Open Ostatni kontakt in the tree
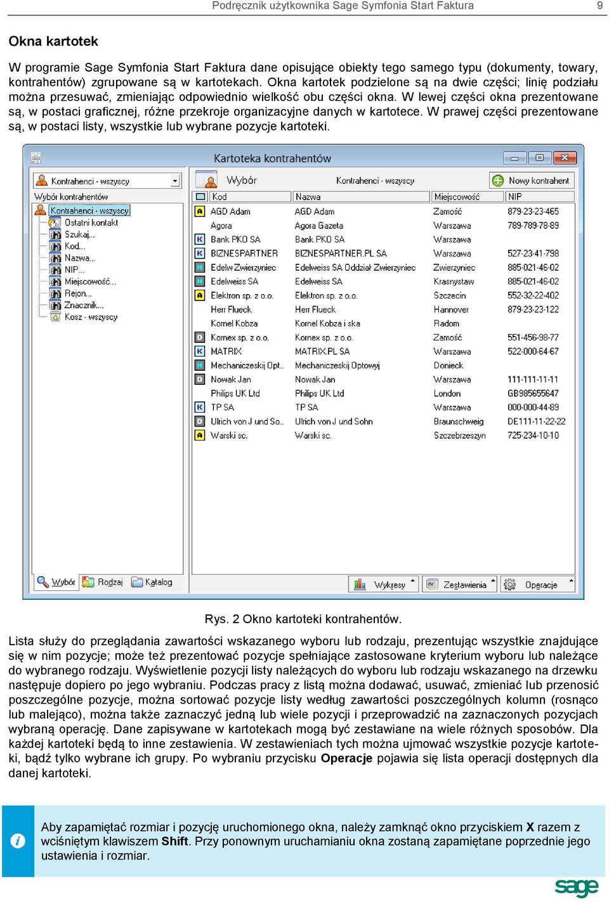This screenshot has width=609, height=902. [x=91, y=222]
